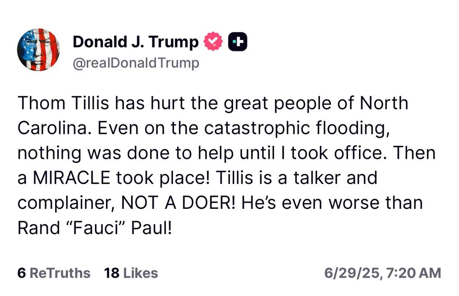This screenshot has width=459, height=296.
Task: Click the word "complainer" in the post
Action: 61,203
